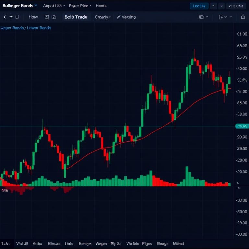The height and width of the screenshot is (249, 249).
Task: Click the highlighted teal price label on axis
Action: pyautogui.click(x=242, y=126)
